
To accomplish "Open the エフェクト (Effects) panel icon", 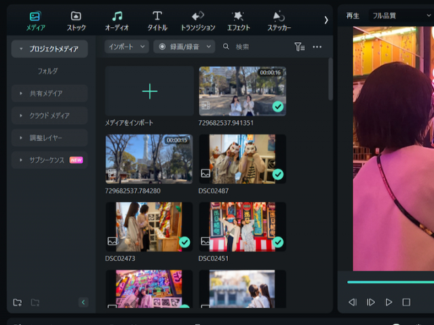I will pyautogui.click(x=238, y=16).
